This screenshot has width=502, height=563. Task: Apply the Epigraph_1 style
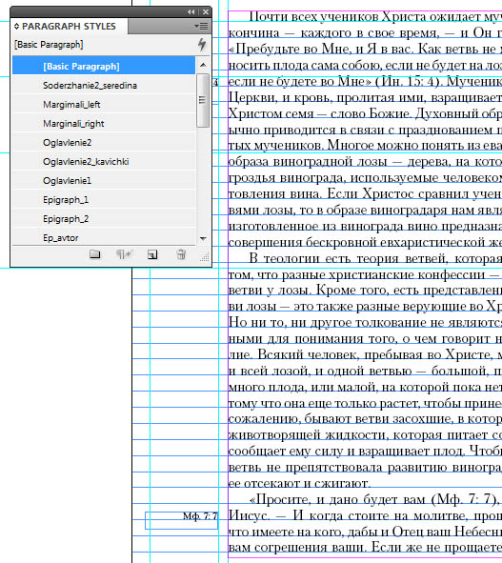point(104,199)
